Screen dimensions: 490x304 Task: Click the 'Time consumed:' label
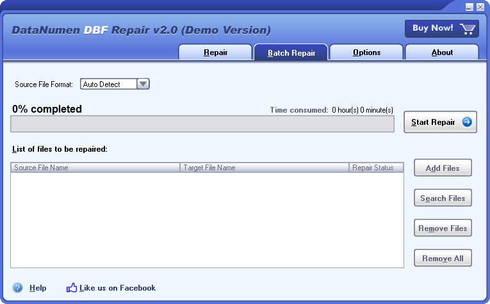point(299,110)
